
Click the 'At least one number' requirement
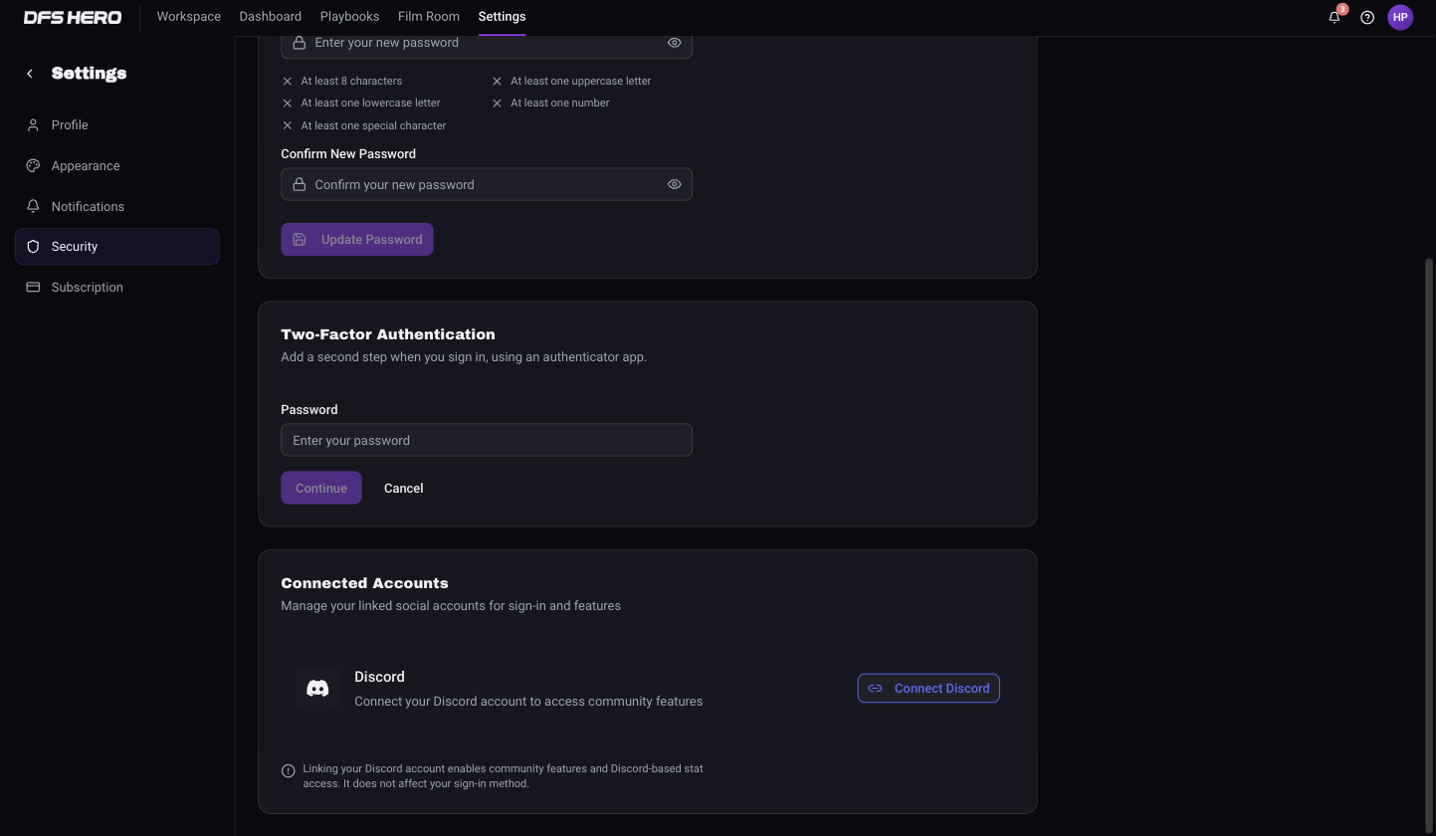560,103
